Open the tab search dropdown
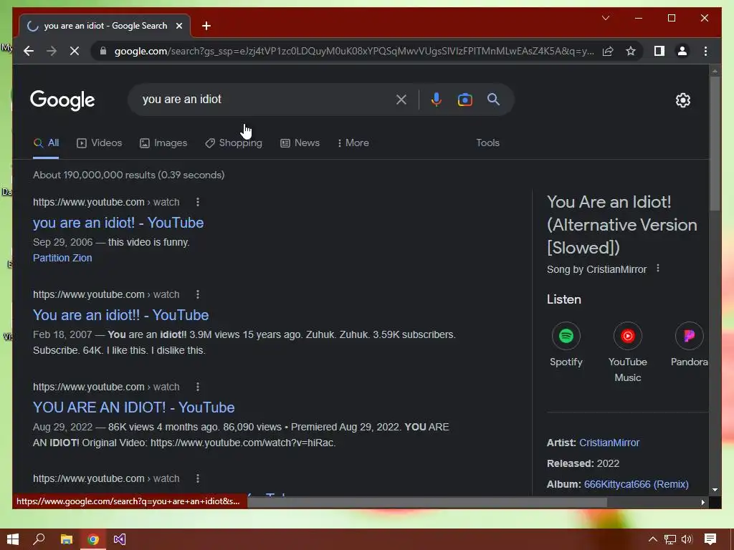The width and height of the screenshot is (734, 550). click(606, 18)
